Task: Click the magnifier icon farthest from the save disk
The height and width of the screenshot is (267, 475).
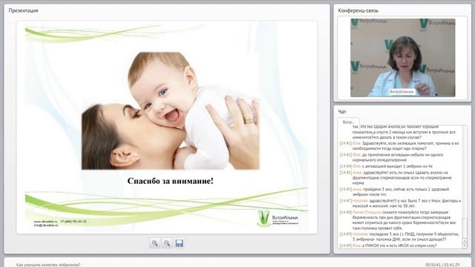Action: point(155,243)
